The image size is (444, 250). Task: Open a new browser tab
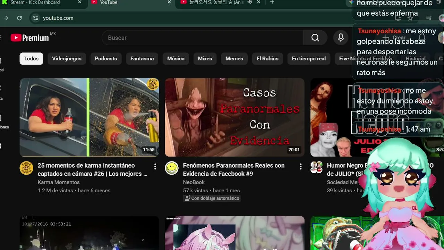(x=272, y=2)
